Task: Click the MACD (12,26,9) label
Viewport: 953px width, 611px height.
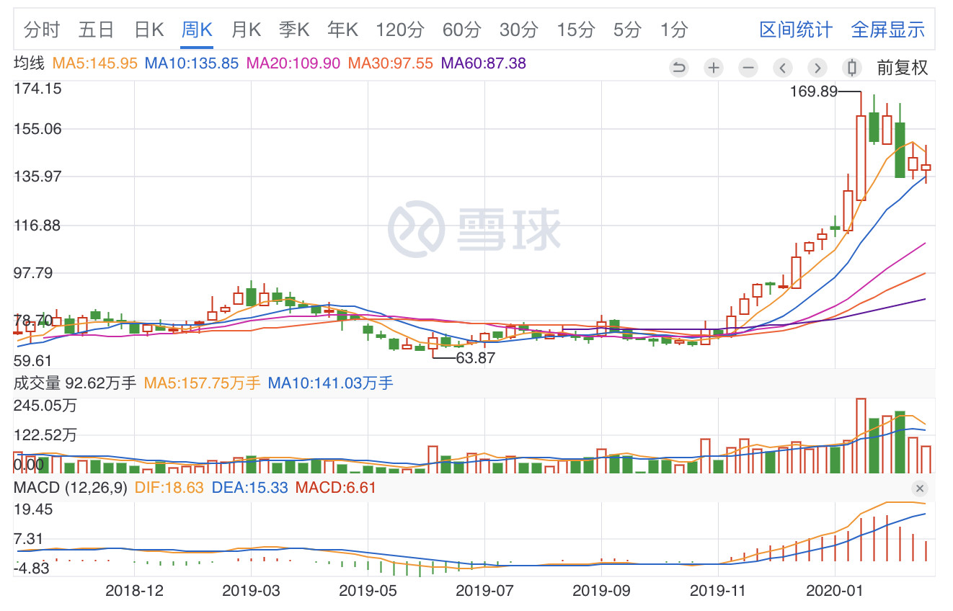Action: point(71,489)
